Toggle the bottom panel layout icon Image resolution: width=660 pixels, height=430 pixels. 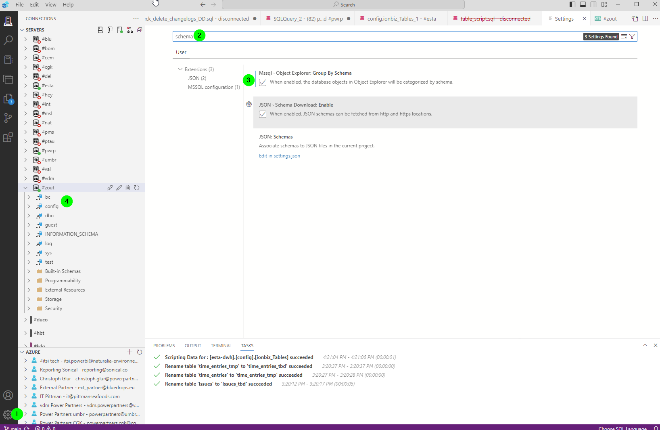(x=583, y=4)
